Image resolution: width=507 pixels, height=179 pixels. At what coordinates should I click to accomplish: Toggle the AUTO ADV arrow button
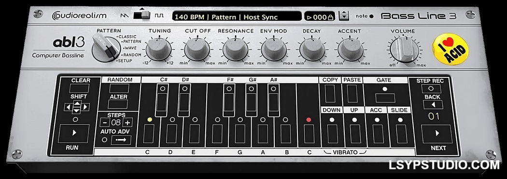pyautogui.click(x=121, y=140)
